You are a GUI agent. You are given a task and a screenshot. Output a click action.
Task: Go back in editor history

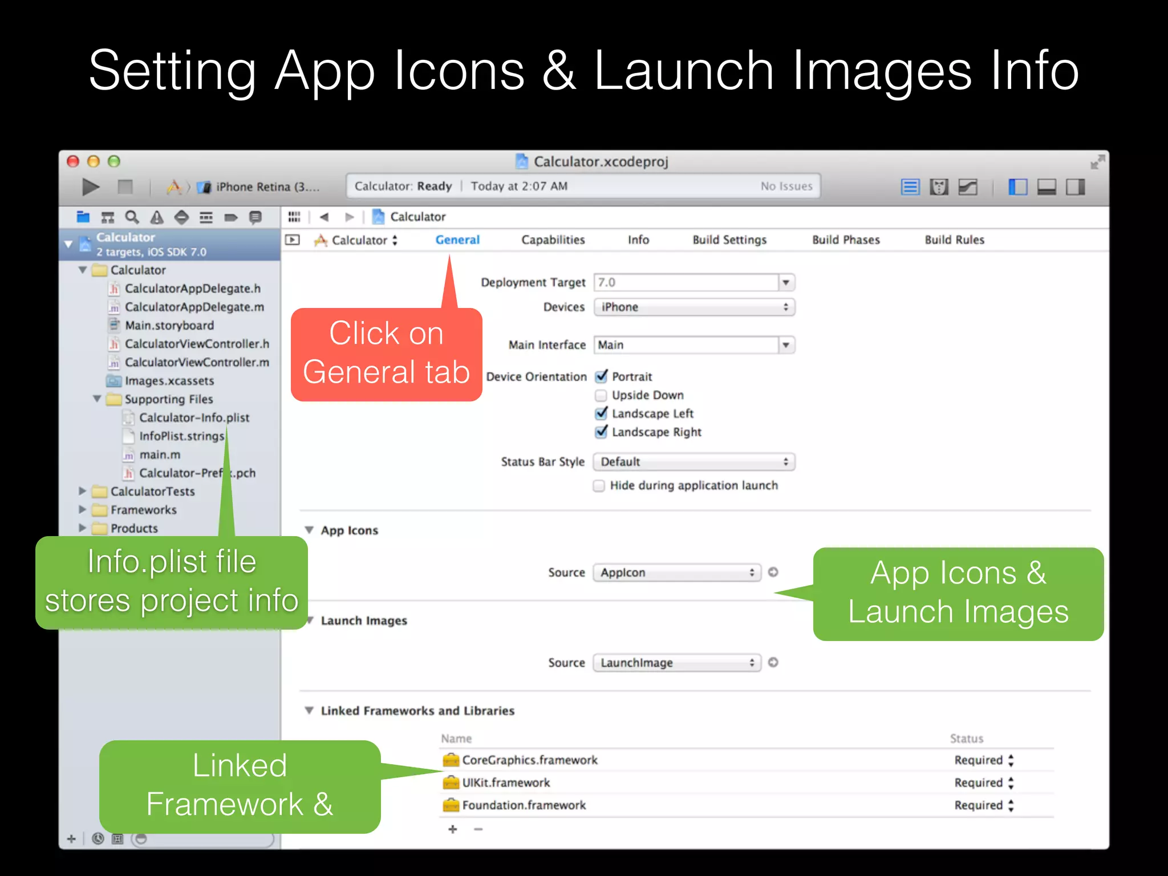coord(325,217)
